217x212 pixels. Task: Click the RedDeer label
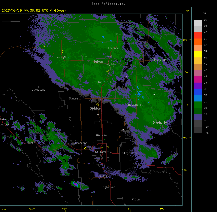[x=111, y=64]
